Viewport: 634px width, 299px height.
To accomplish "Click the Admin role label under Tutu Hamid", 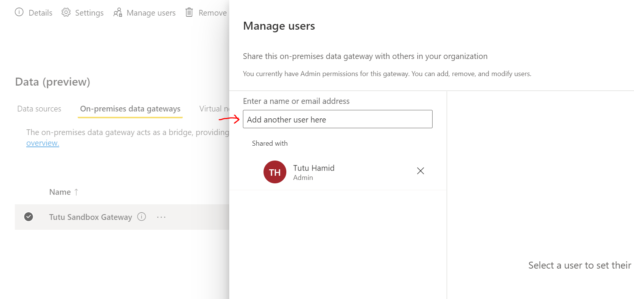I will pos(303,178).
